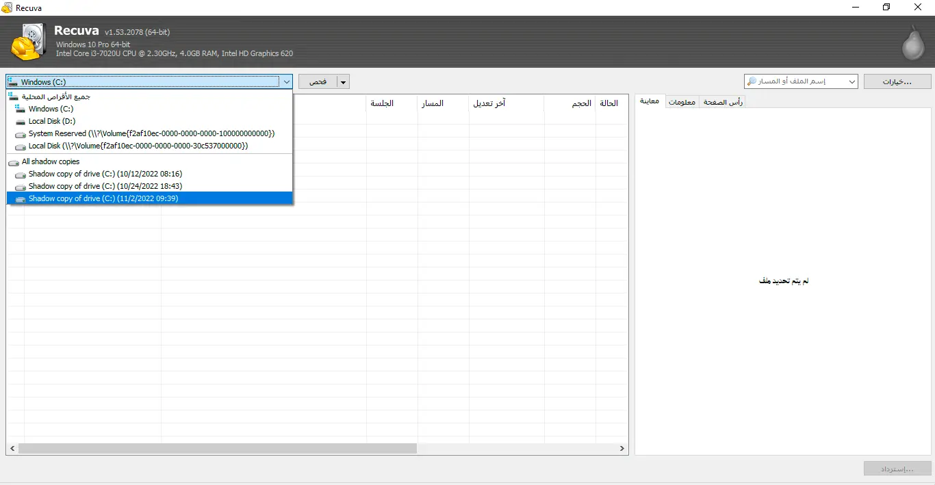The height and width of the screenshot is (485, 935).
Task: Click the System Reserved volume drive icon
Action: point(21,134)
